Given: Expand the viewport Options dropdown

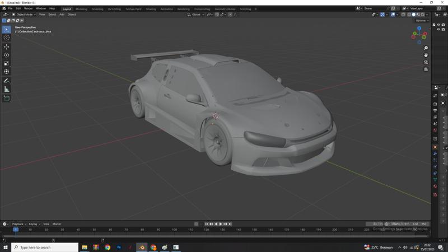Looking at the screenshot, I should [422, 21].
